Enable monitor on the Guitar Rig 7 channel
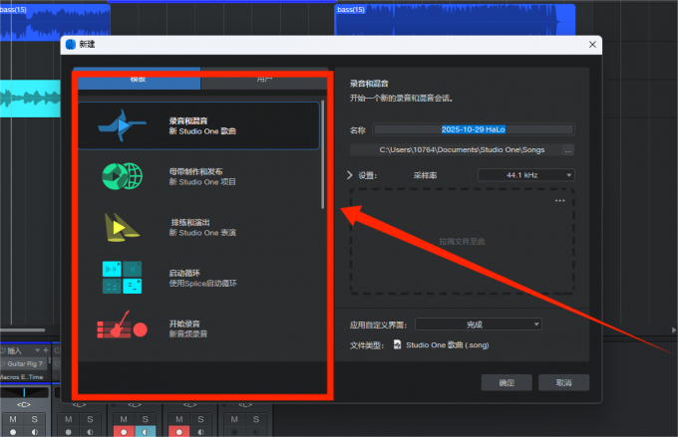This screenshot has width=678, height=437. click(x=35, y=432)
